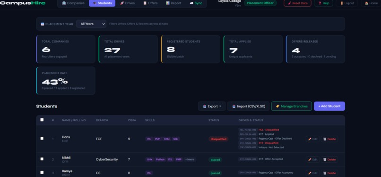The image size is (381, 177).
Task: Click the student name Dons
Action: pos(66,137)
